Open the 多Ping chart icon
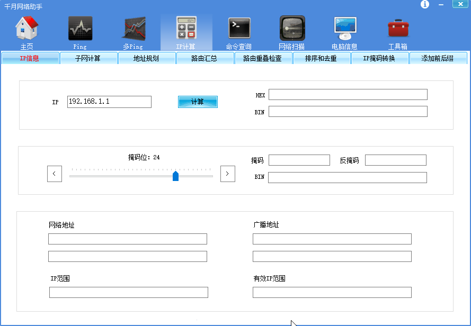The width and height of the screenshot is (471, 326). [134, 30]
